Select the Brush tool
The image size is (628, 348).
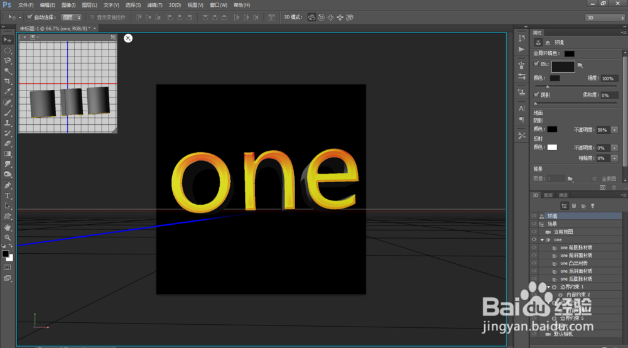coord(7,113)
